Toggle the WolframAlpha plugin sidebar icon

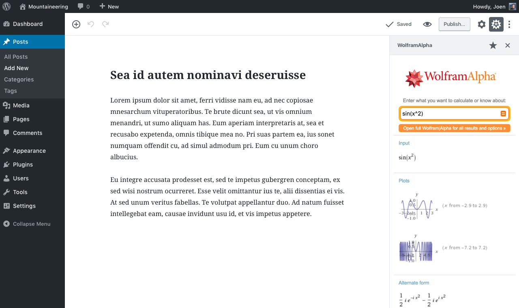pyautogui.click(x=496, y=24)
